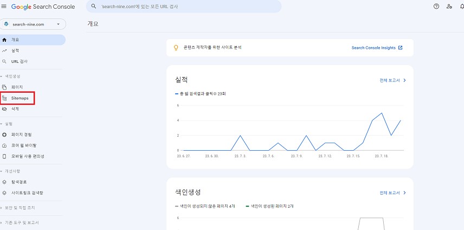Viewport: 464px width, 230px height.
Task: Expand the 보안 및 직접 조치 section
Action: pyautogui.click(x=18, y=208)
